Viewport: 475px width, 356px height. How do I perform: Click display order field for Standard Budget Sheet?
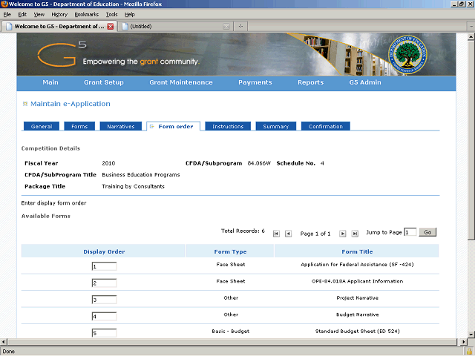coord(104,333)
